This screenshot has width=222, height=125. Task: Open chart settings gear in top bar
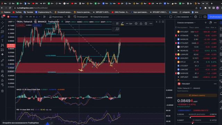click(x=196, y=17)
